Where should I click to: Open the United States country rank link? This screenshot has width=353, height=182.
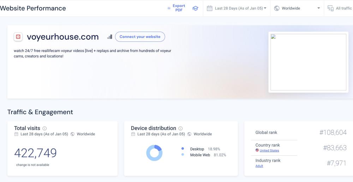point(269,151)
